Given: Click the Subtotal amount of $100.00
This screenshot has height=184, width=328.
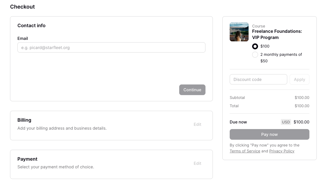Looking at the screenshot, I should click(x=302, y=97).
